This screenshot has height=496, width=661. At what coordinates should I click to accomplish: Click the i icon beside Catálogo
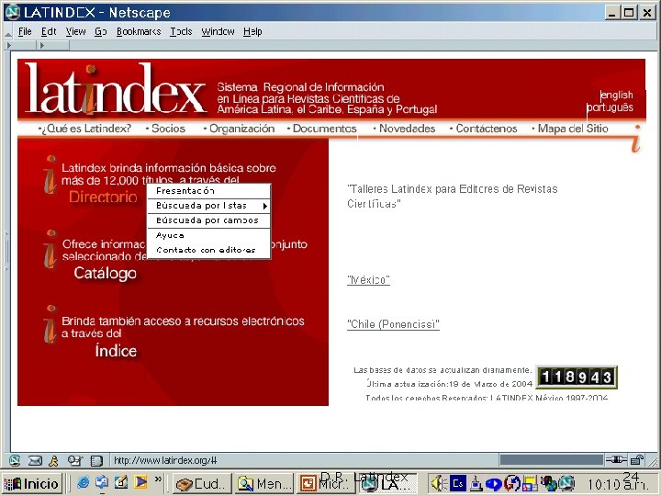[50, 249]
